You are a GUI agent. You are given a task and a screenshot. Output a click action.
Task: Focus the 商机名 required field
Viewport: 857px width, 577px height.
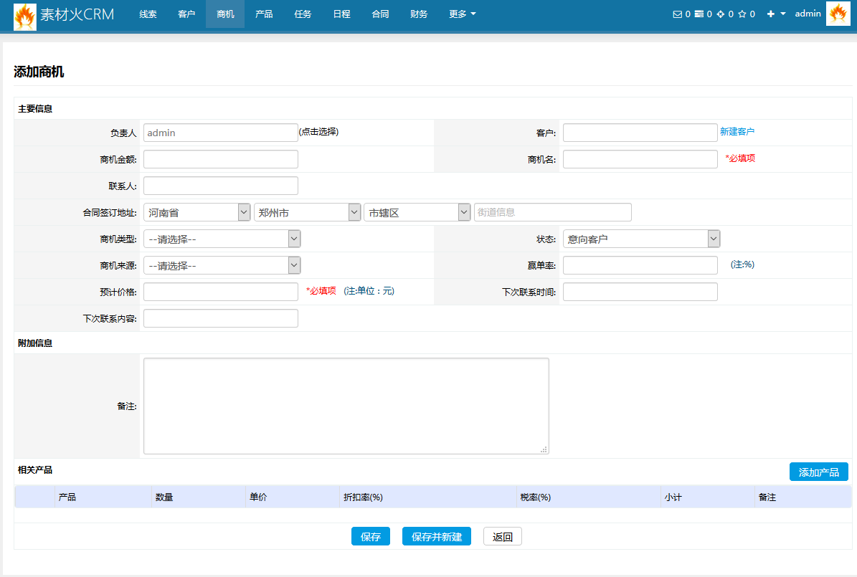tap(640, 159)
